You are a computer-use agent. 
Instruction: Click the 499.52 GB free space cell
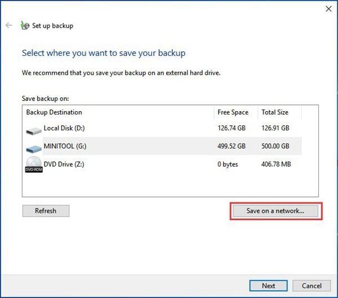point(232,147)
